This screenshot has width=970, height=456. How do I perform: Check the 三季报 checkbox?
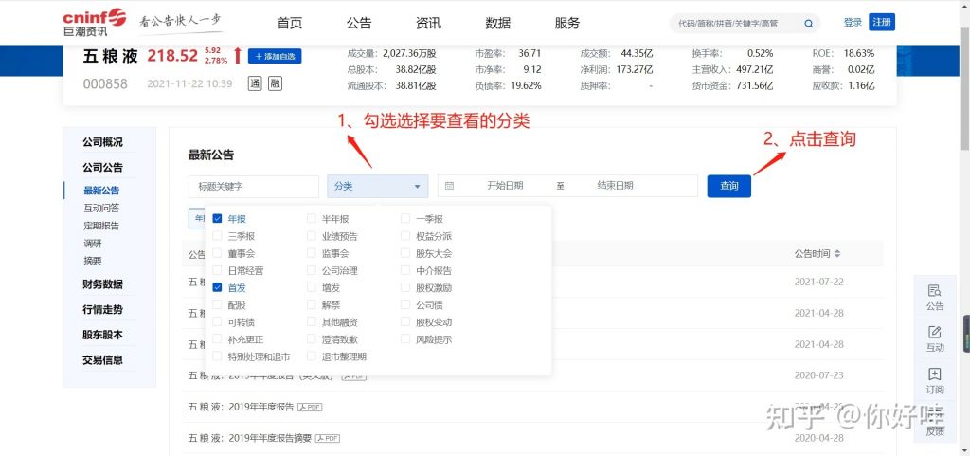point(217,236)
